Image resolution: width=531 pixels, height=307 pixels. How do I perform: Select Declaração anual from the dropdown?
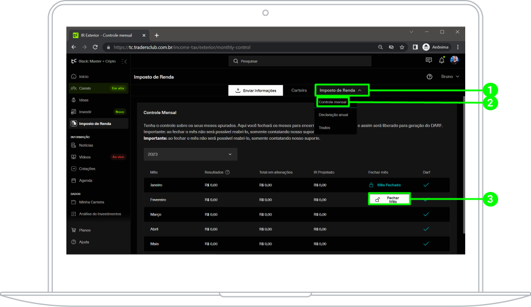point(333,114)
